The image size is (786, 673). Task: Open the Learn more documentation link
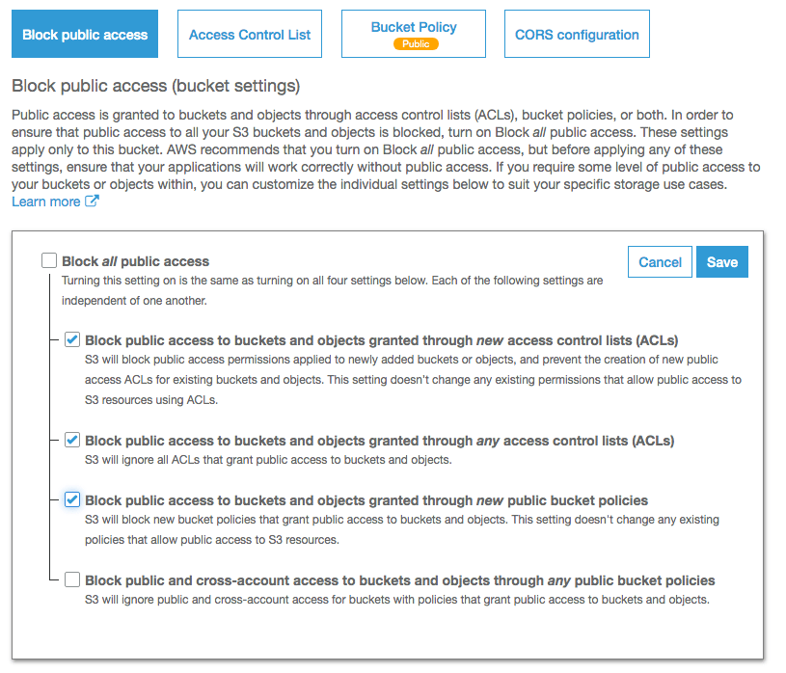(45, 201)
